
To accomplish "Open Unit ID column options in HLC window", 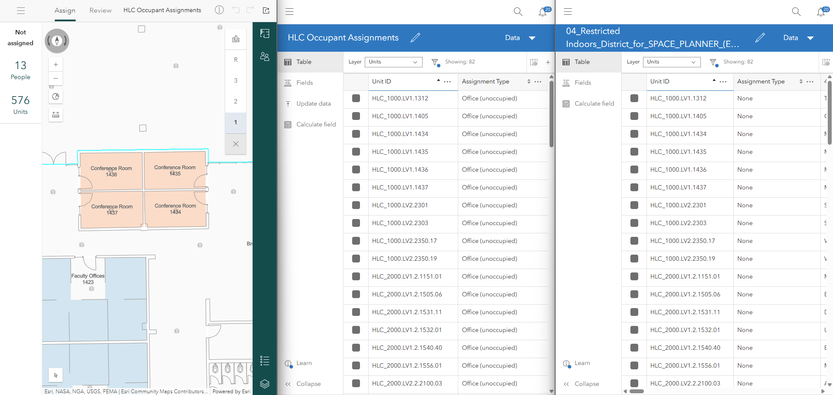I will click(x=447, y=82).
